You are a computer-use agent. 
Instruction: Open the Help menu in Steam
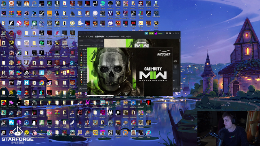tap(99, 33)
